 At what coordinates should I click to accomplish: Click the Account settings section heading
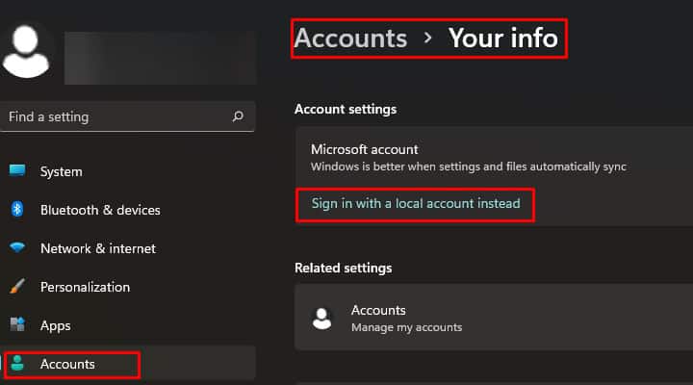pos(346,109)
